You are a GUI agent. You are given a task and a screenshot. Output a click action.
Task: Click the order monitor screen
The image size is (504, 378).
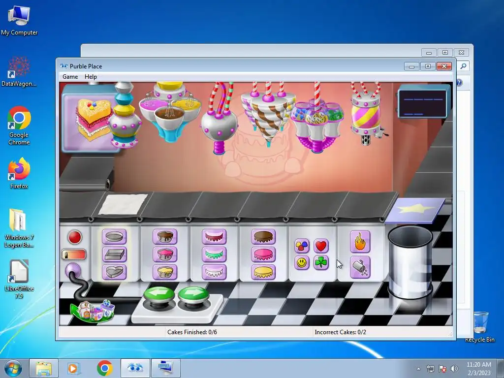coord(424,103)
